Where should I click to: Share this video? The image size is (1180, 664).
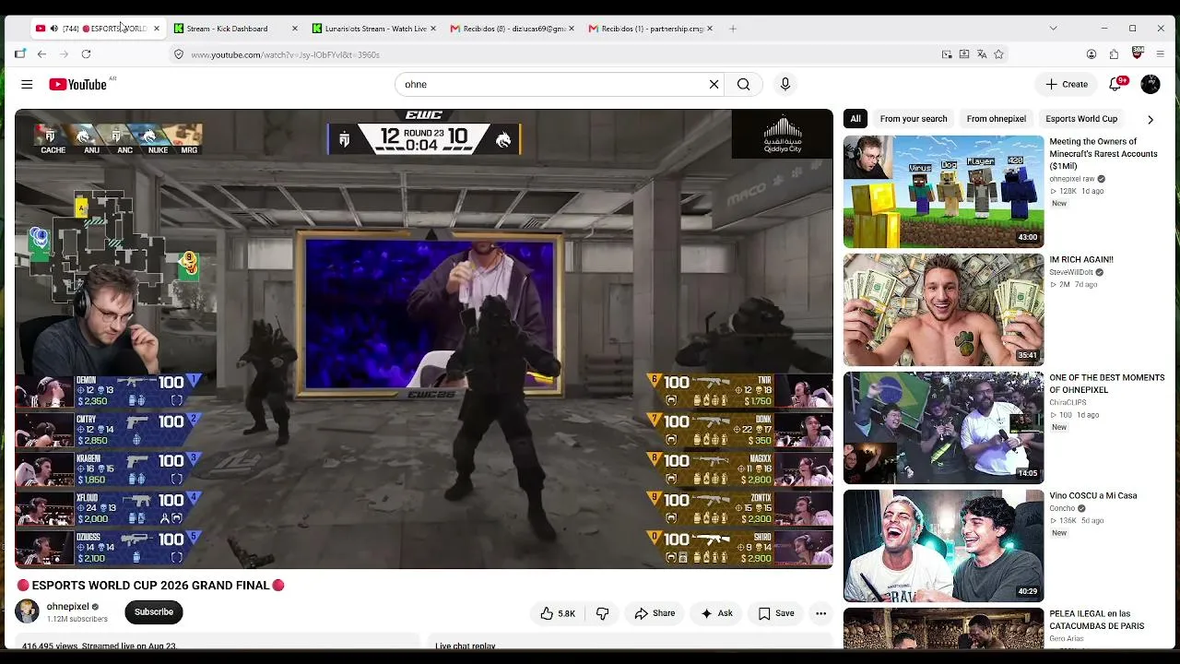pos(655,613)
